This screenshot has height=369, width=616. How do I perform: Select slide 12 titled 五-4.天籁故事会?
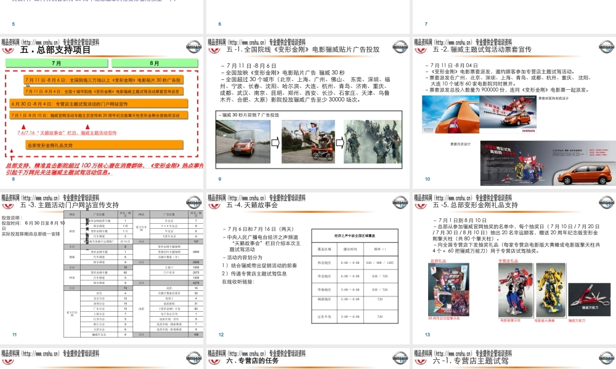308,268
